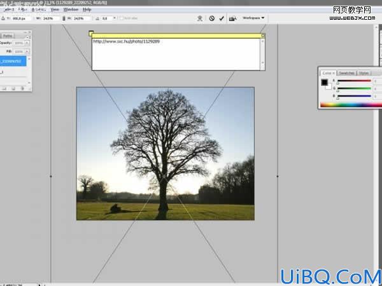Switch to the Color tab
382x286 pixels.
coord(328,73)
